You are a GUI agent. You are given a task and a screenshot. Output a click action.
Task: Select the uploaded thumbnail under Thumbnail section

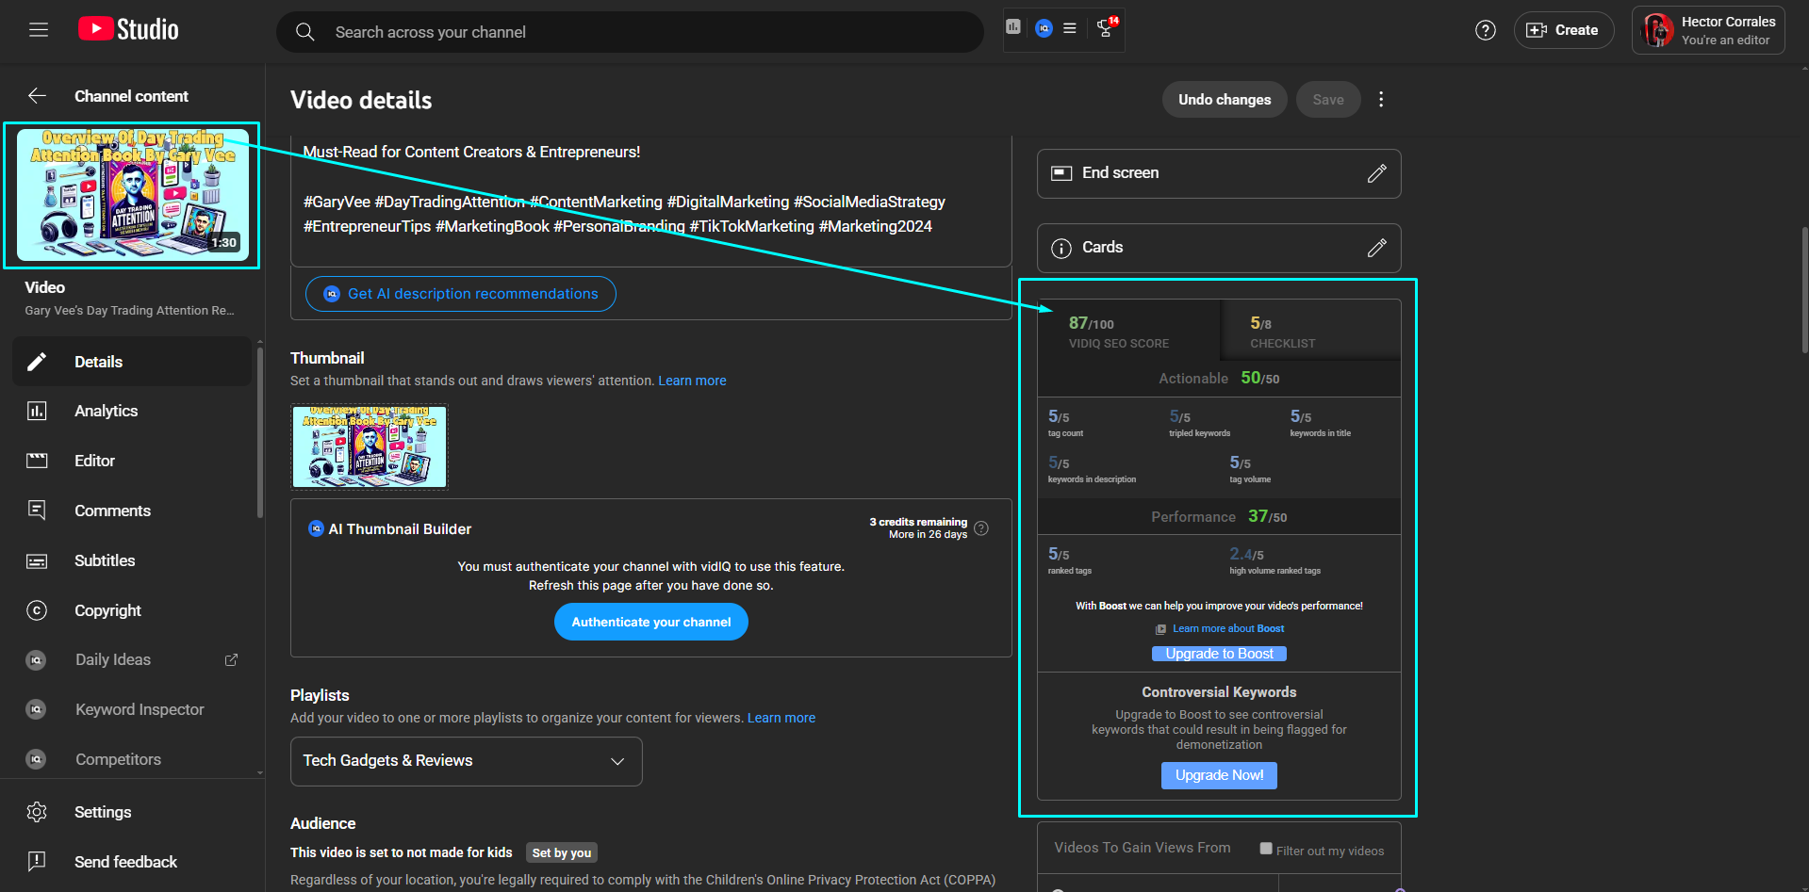pos(370,447)
